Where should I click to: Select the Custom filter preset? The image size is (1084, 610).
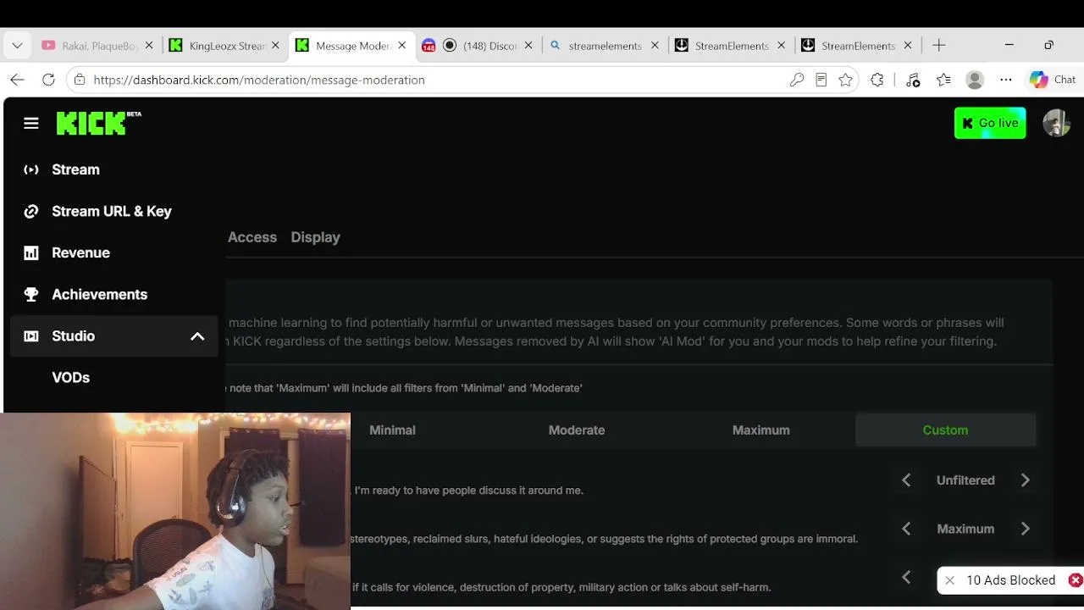pyautogui.click(x=945, y=430)
